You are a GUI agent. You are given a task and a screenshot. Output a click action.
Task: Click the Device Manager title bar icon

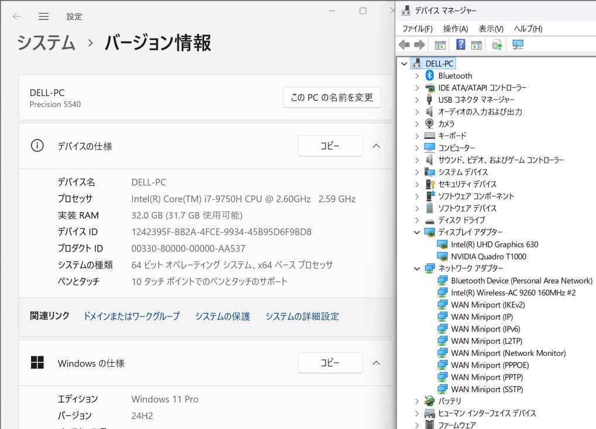click(406, 11)
